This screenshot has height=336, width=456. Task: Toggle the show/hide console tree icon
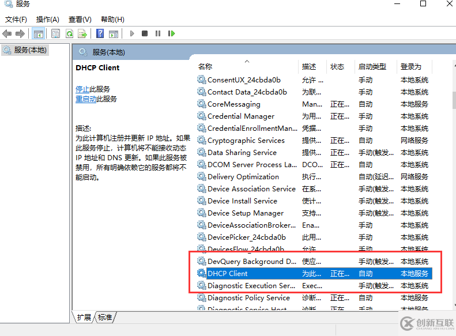pyautogui.click(x=39, y=34)
